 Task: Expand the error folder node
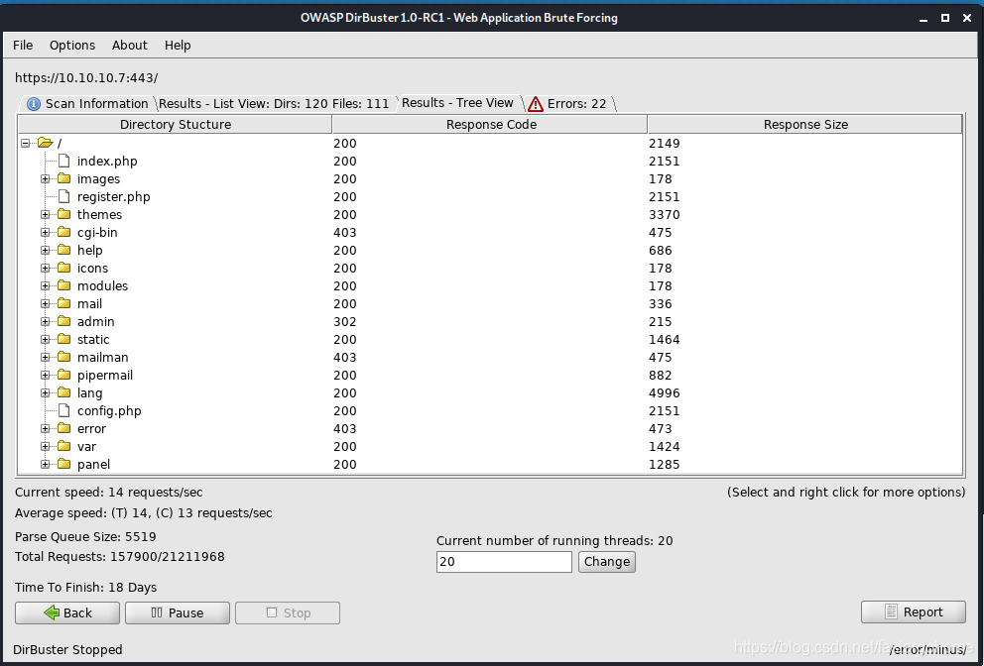[46, 429]
